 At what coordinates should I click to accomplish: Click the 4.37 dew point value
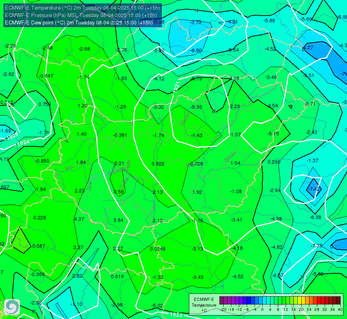(79, 219)
